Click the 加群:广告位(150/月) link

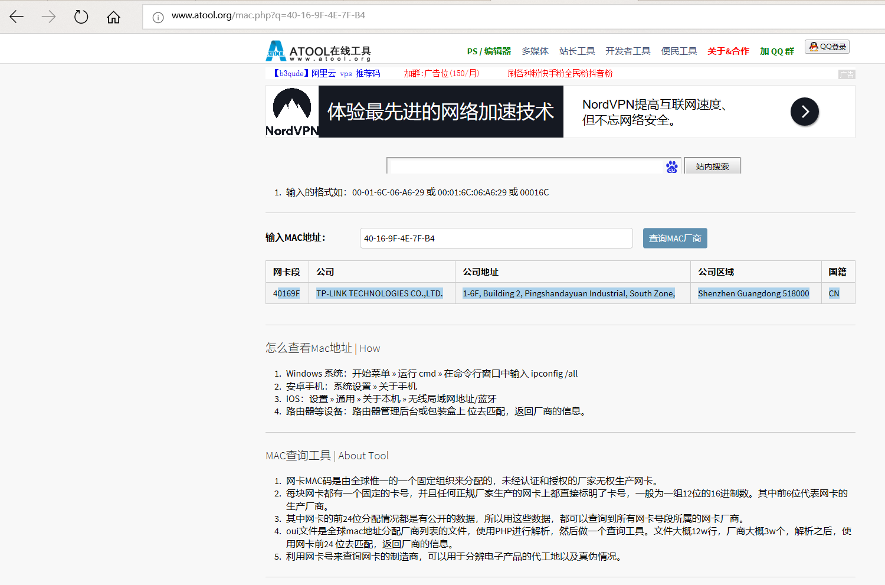pos(441,73)
